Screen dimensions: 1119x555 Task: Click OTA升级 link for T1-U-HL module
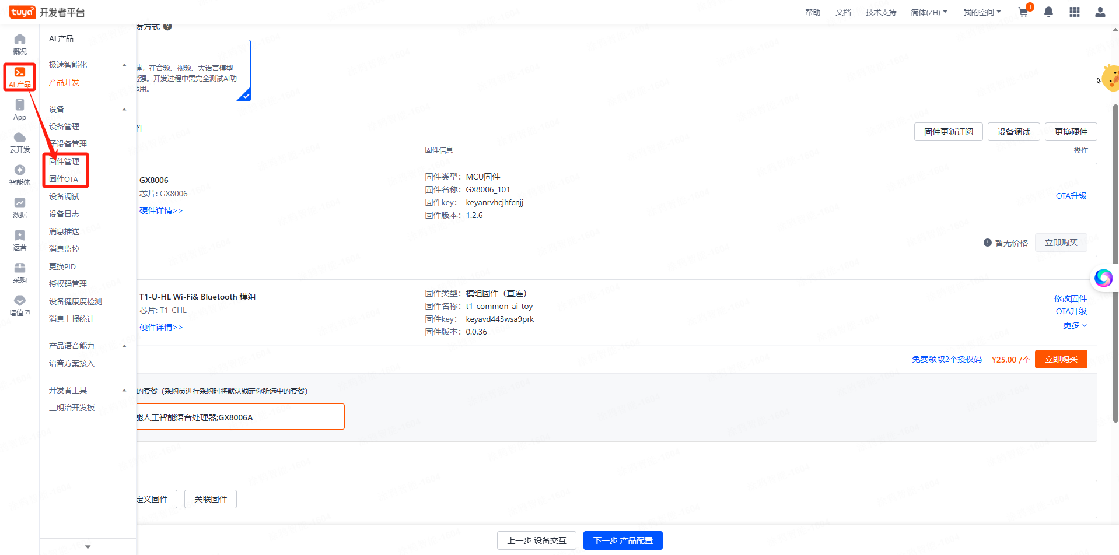point(1071,311)
